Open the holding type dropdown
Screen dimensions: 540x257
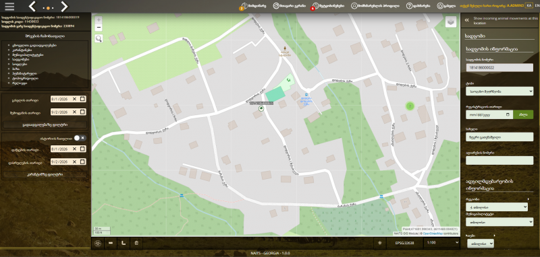pyautogui.click(x=500, y=91)
